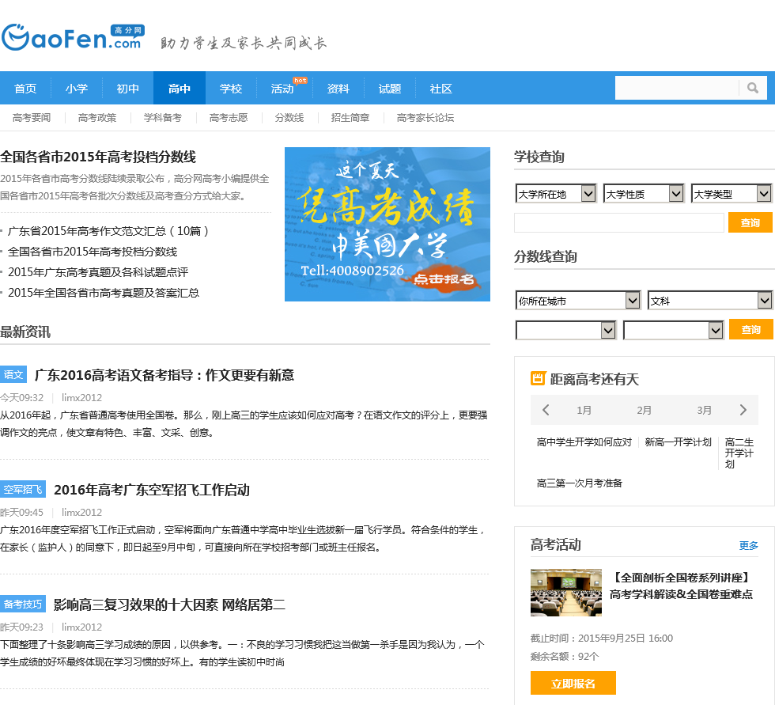
Task: Click the 立即报名 button
Action: (573, 684)
